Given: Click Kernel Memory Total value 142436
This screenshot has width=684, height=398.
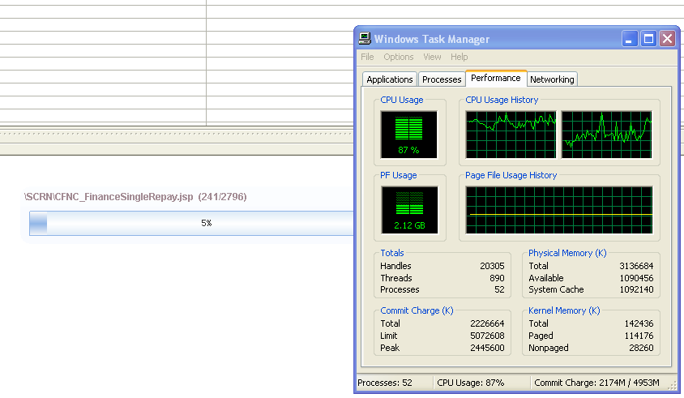Looking at the screenshot, I should 639,323.
